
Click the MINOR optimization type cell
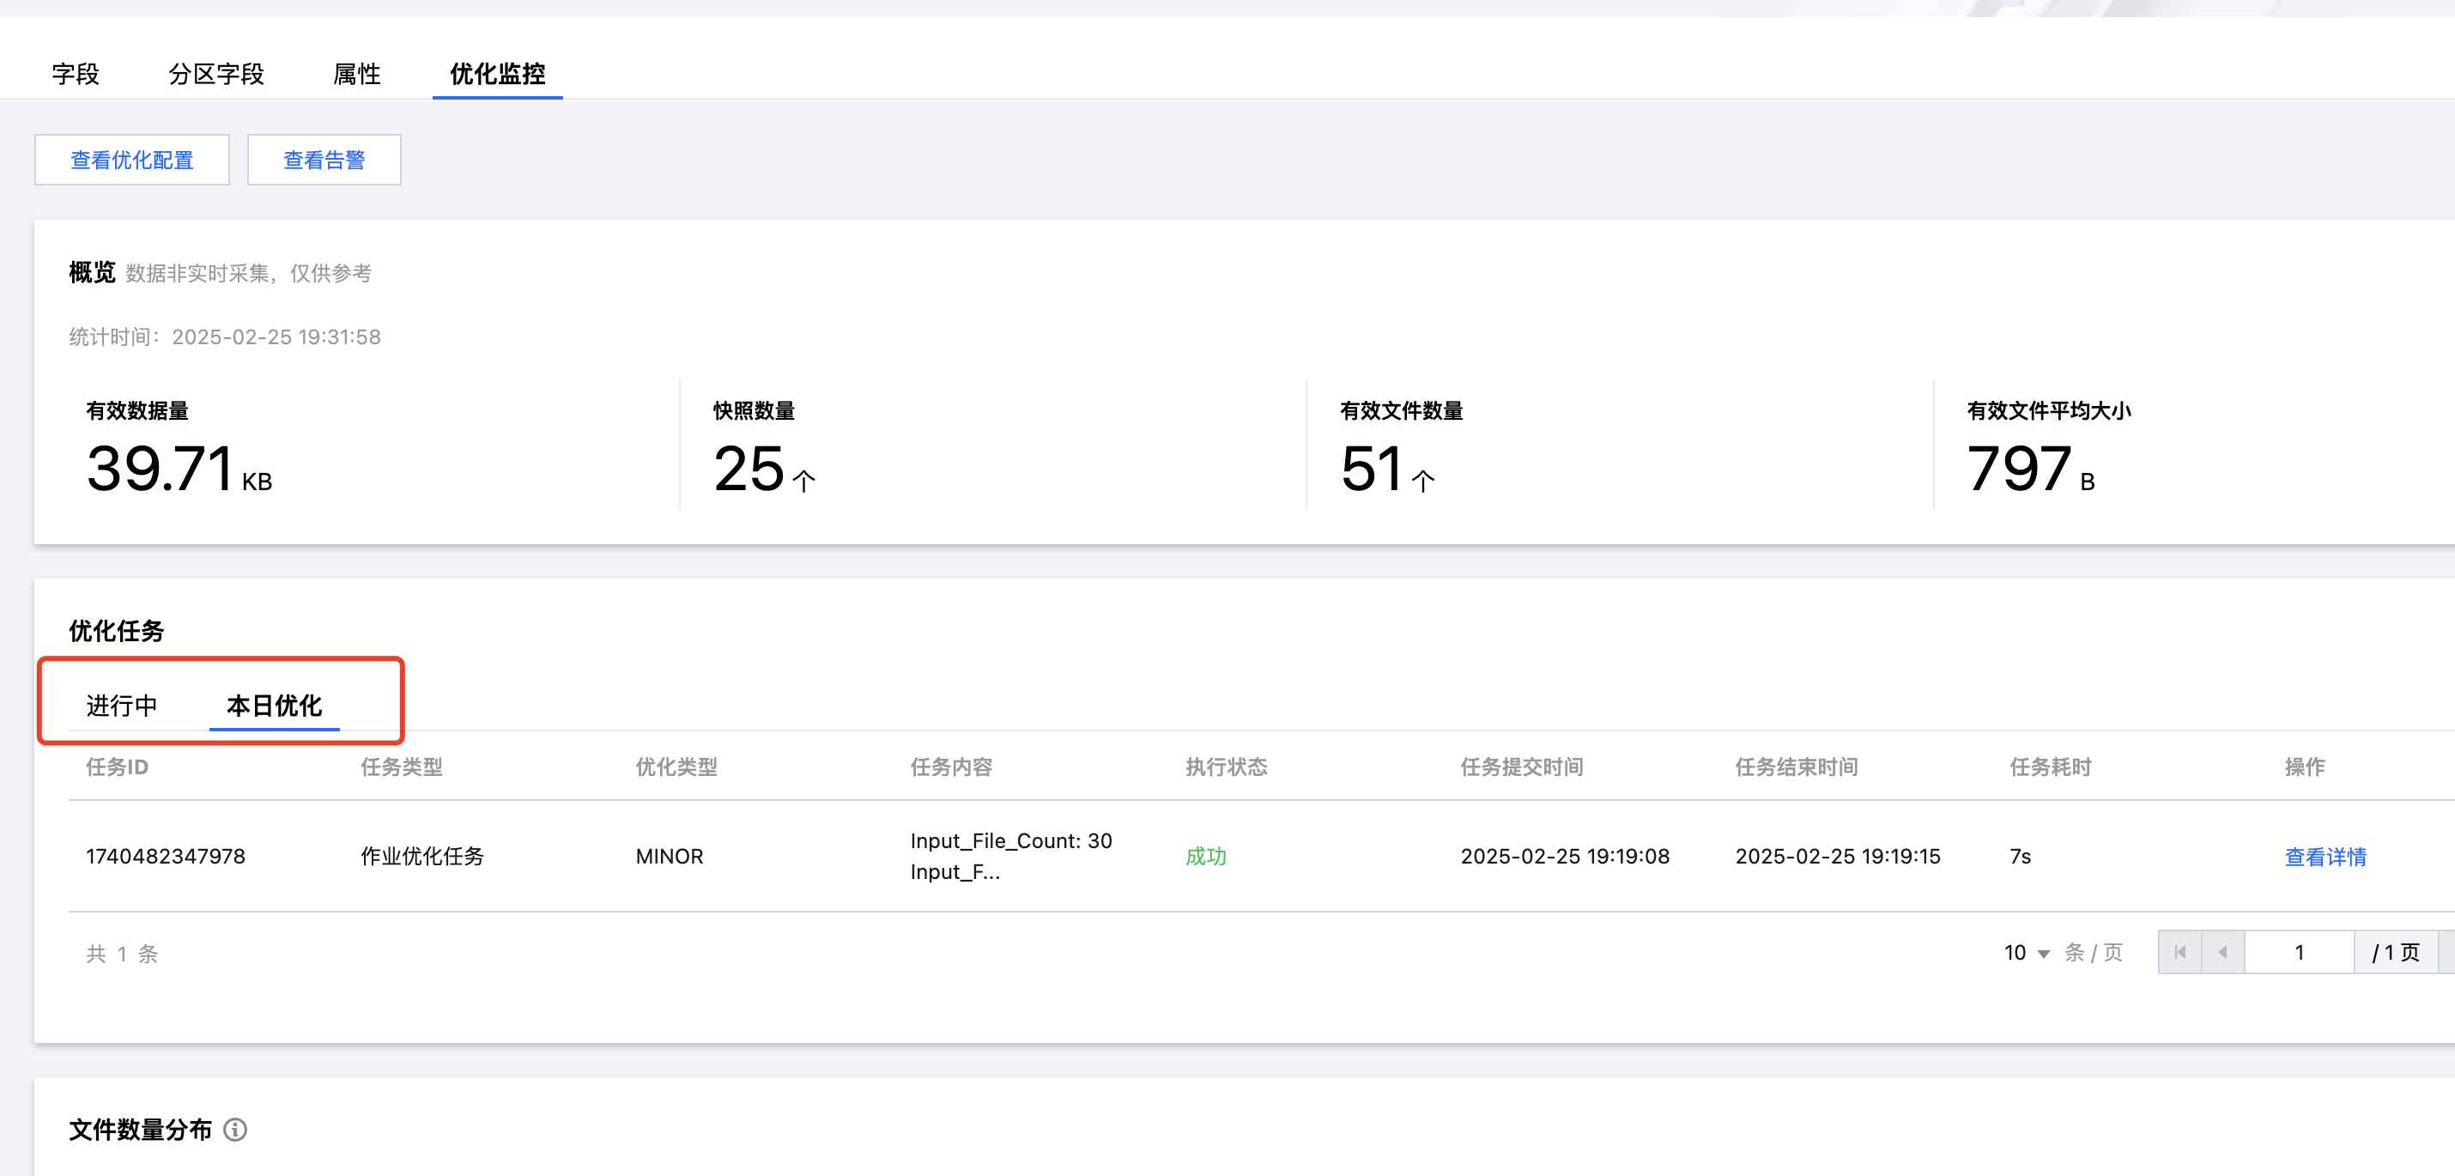click(669, 856)
